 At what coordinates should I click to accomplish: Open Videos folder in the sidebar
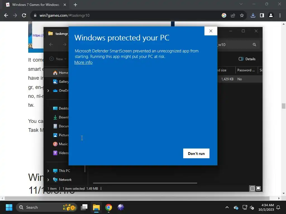61,153
